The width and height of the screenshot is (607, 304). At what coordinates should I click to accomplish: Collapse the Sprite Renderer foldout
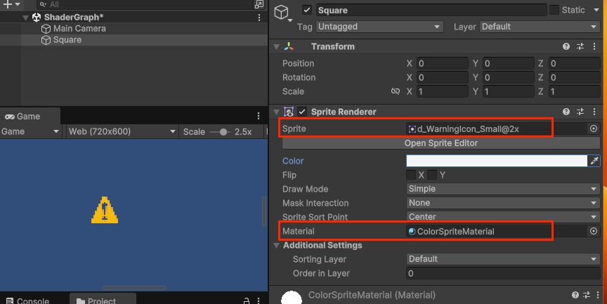(276, 112)
